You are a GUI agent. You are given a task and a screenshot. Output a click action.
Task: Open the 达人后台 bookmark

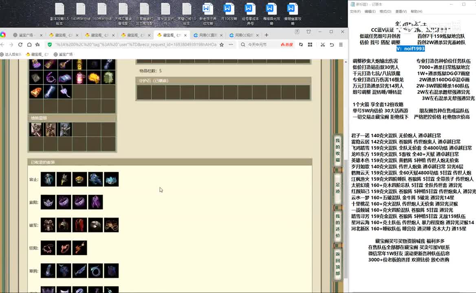click(11, 54)
